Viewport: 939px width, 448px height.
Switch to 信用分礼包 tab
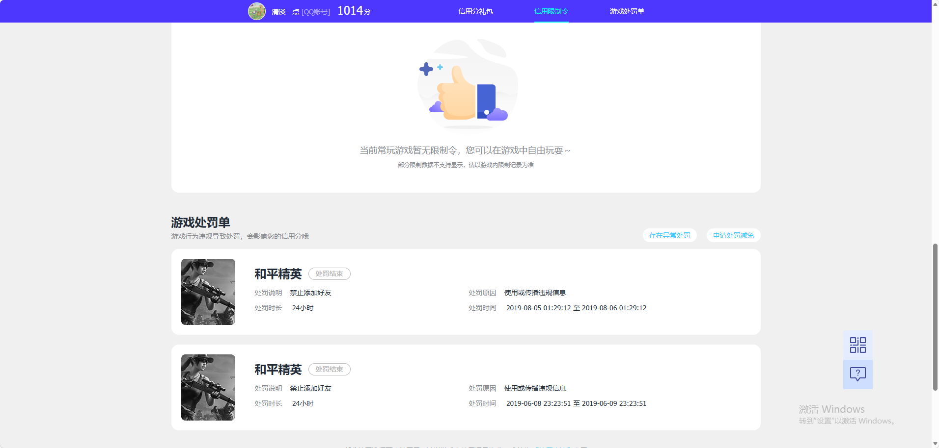475,11
